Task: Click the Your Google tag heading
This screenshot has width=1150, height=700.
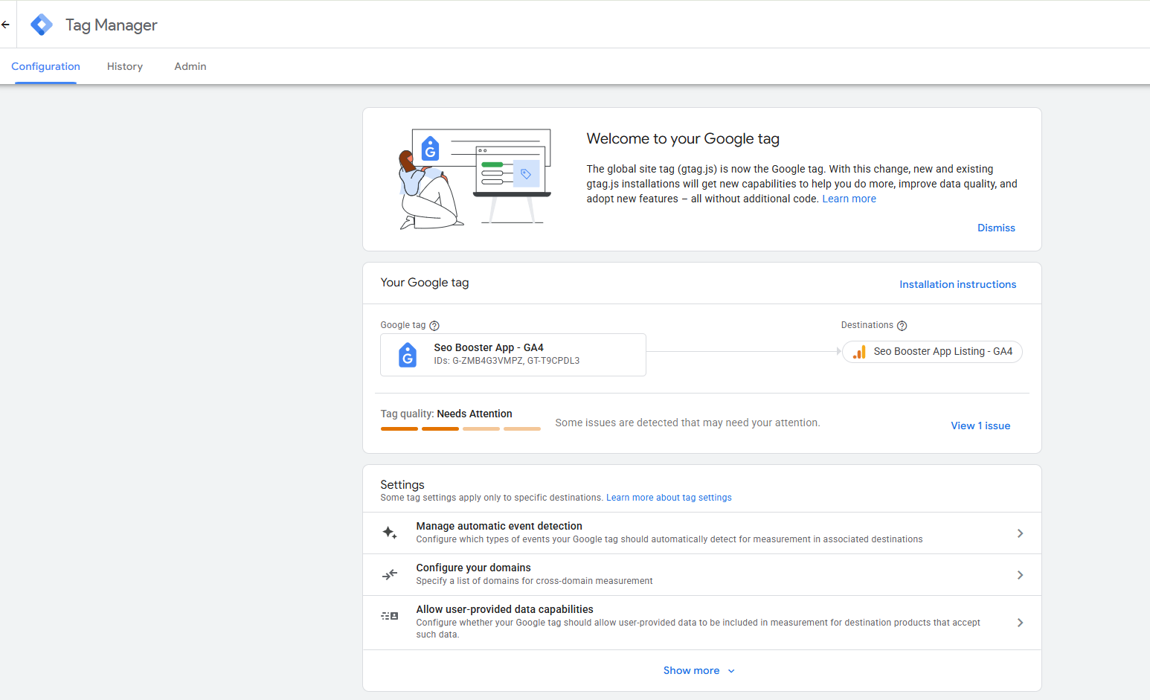Action: pyautogui.click(x=425, y=283)
